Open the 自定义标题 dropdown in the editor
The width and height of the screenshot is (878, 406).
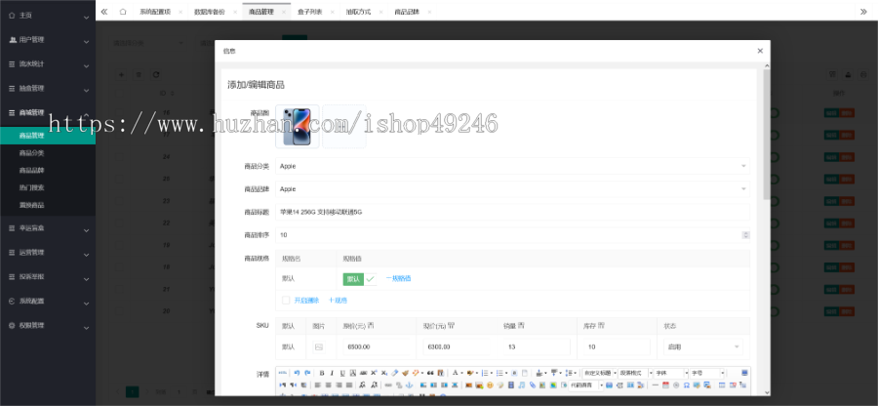click(600, 373)
